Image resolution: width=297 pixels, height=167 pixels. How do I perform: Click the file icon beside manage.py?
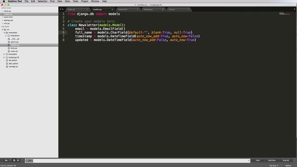pos(7,67)
